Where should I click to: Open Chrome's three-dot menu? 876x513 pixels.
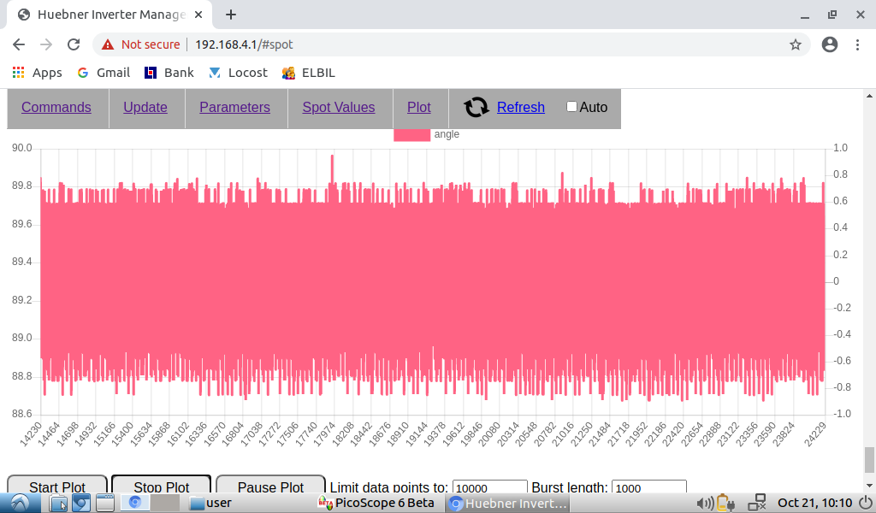(857, 44)
